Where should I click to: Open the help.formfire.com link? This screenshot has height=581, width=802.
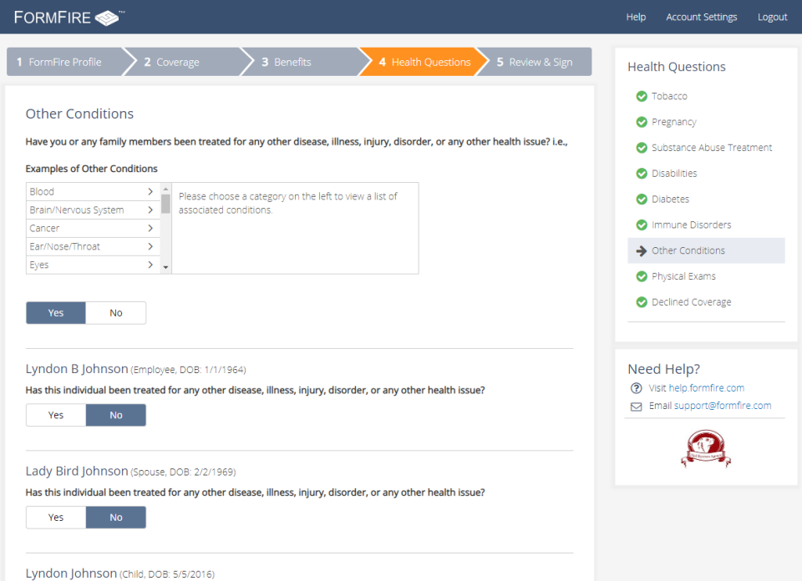[x=706, y=388]
